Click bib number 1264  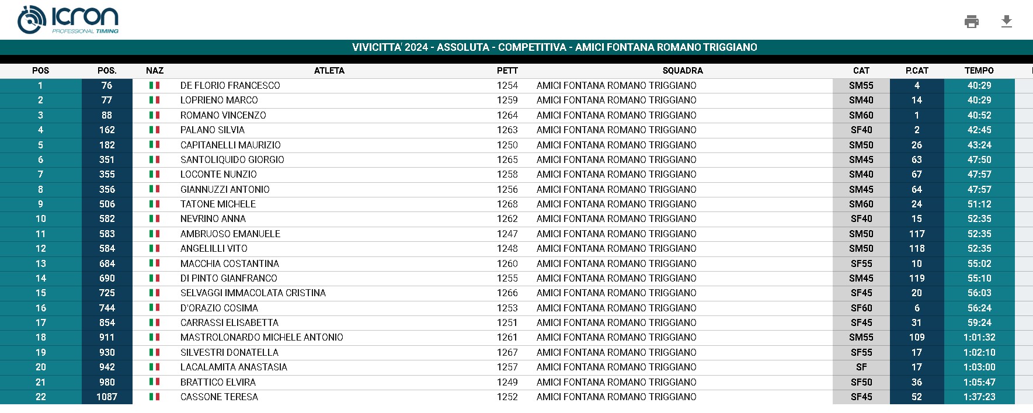coord(507,115)
